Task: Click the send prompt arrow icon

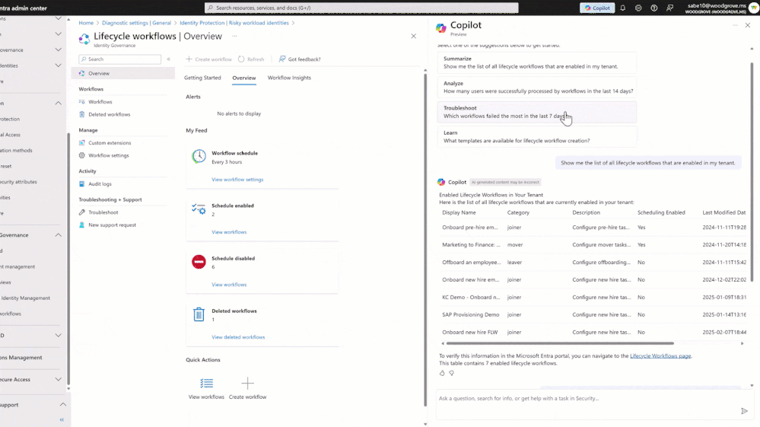Action: [x=745, y=411]
